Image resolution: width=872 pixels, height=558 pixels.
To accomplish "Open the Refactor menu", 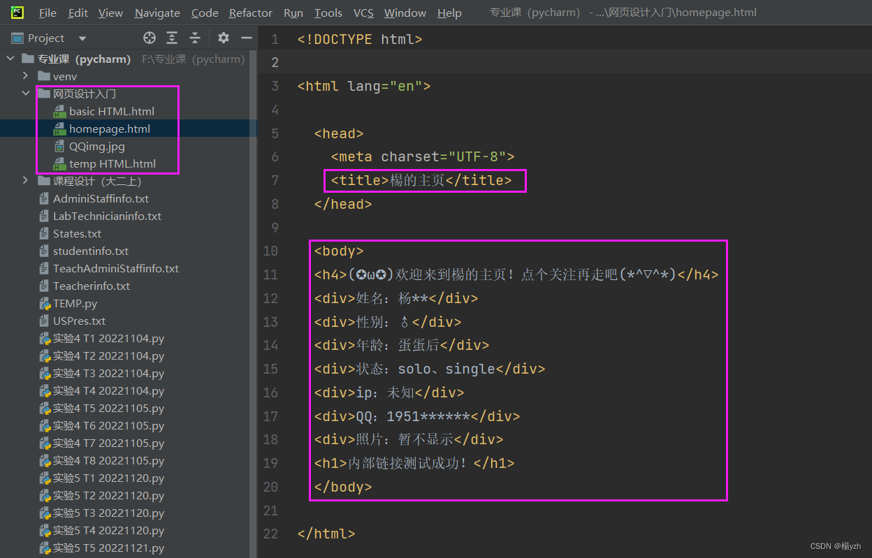I will coord(250,12).
